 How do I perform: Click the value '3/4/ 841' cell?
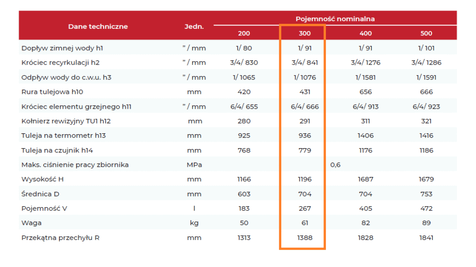click(x=305, y=63)
